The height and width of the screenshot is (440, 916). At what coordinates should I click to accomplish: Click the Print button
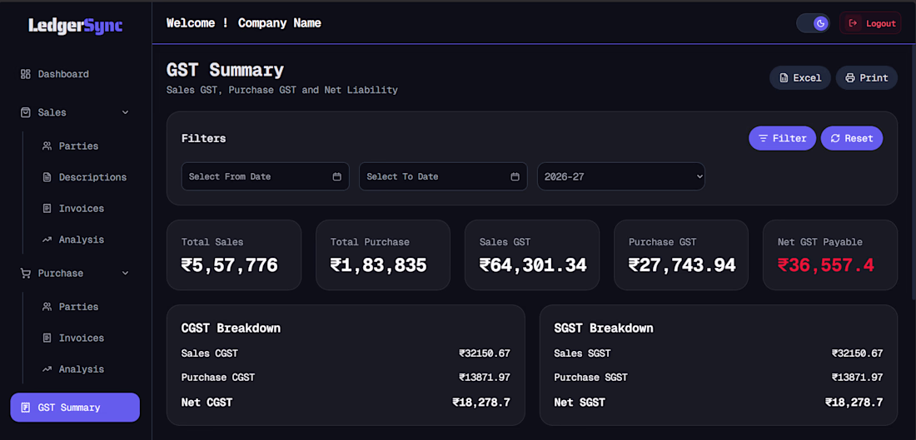click(866, 77)
